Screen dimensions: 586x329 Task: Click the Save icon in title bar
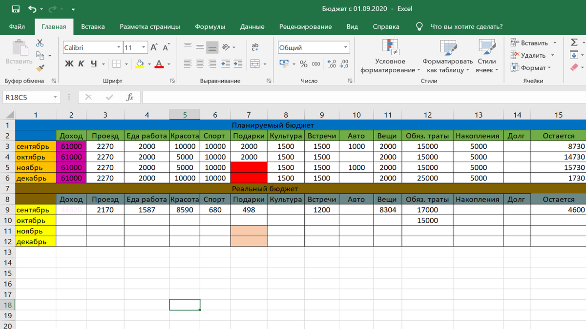pos(16,9)
